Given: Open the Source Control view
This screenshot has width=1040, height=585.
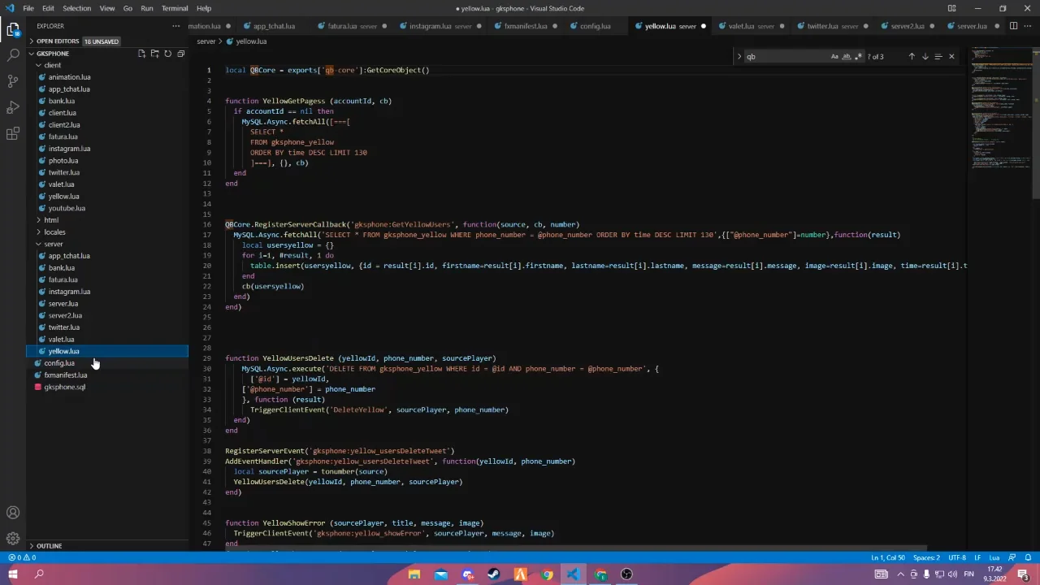Looking at the screenshot, I should [x=13, y=81].
